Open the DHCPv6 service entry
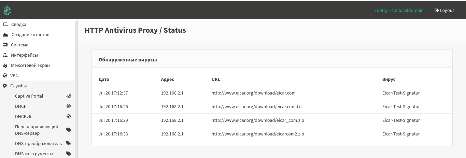 coord(23,117)
